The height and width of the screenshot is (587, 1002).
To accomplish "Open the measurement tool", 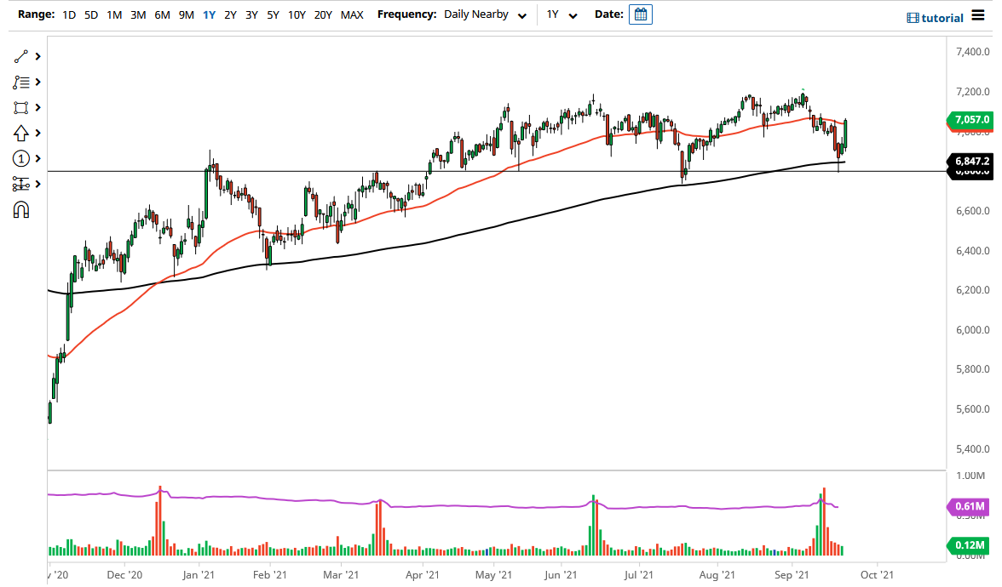I will tap(21, 184).
